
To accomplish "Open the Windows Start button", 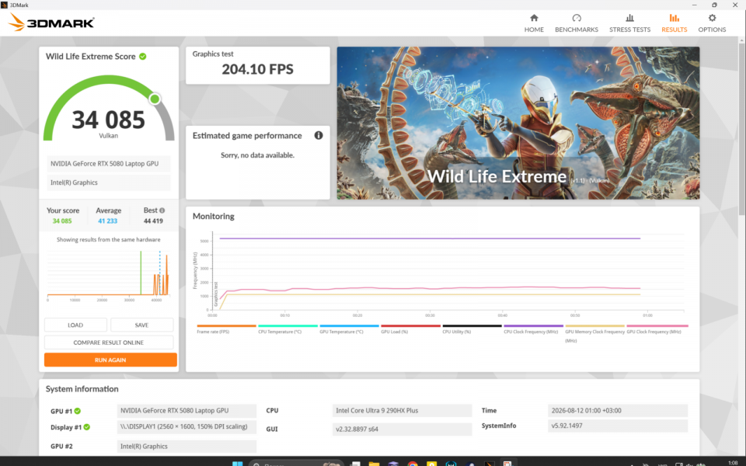I will click(237, 463).
